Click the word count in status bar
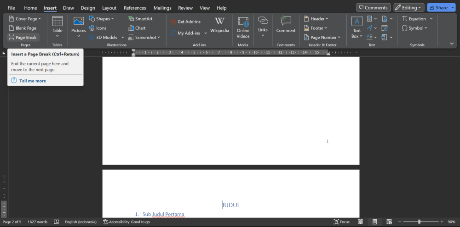 tap(38, 222)
